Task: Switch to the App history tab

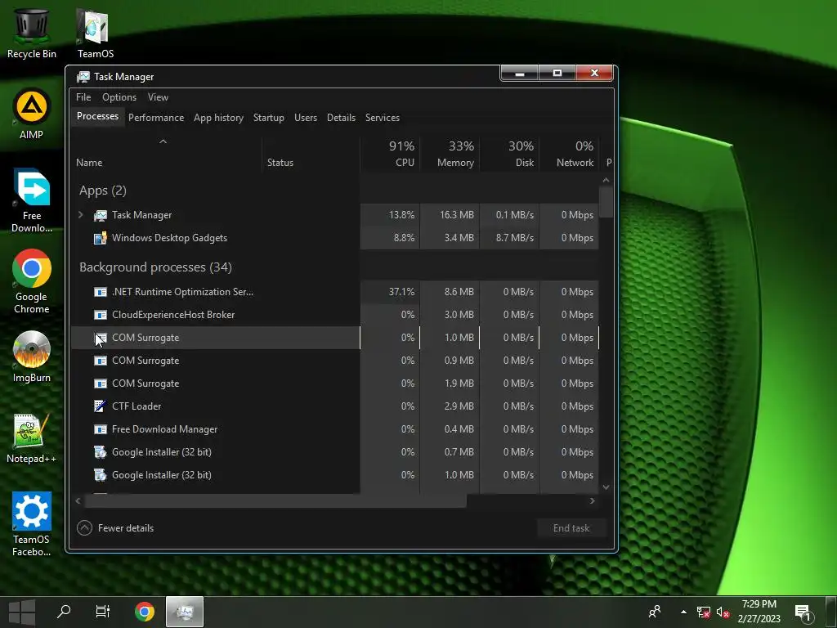Action: click(x=218, y=118)
